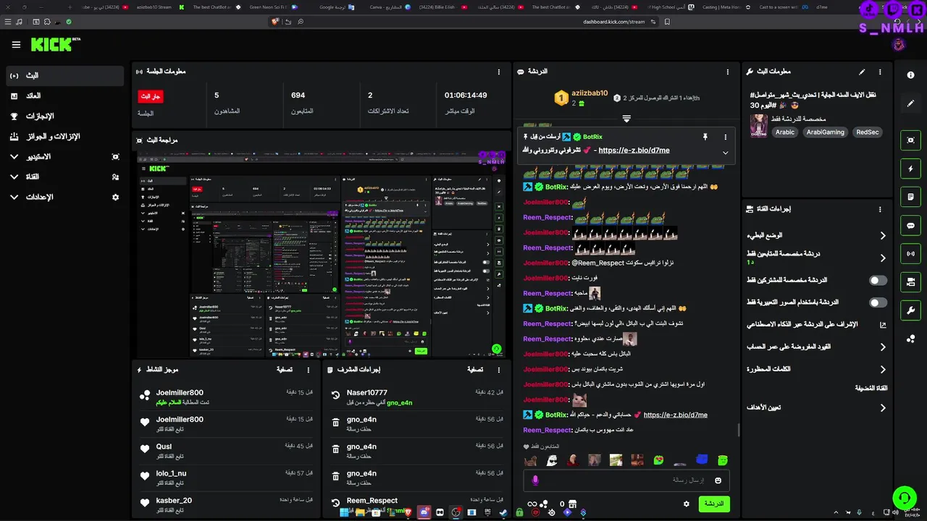Edit stream info with the pencil icon
Image resolution: width=927 pixels, height=521 pixels.
point(862,72)
